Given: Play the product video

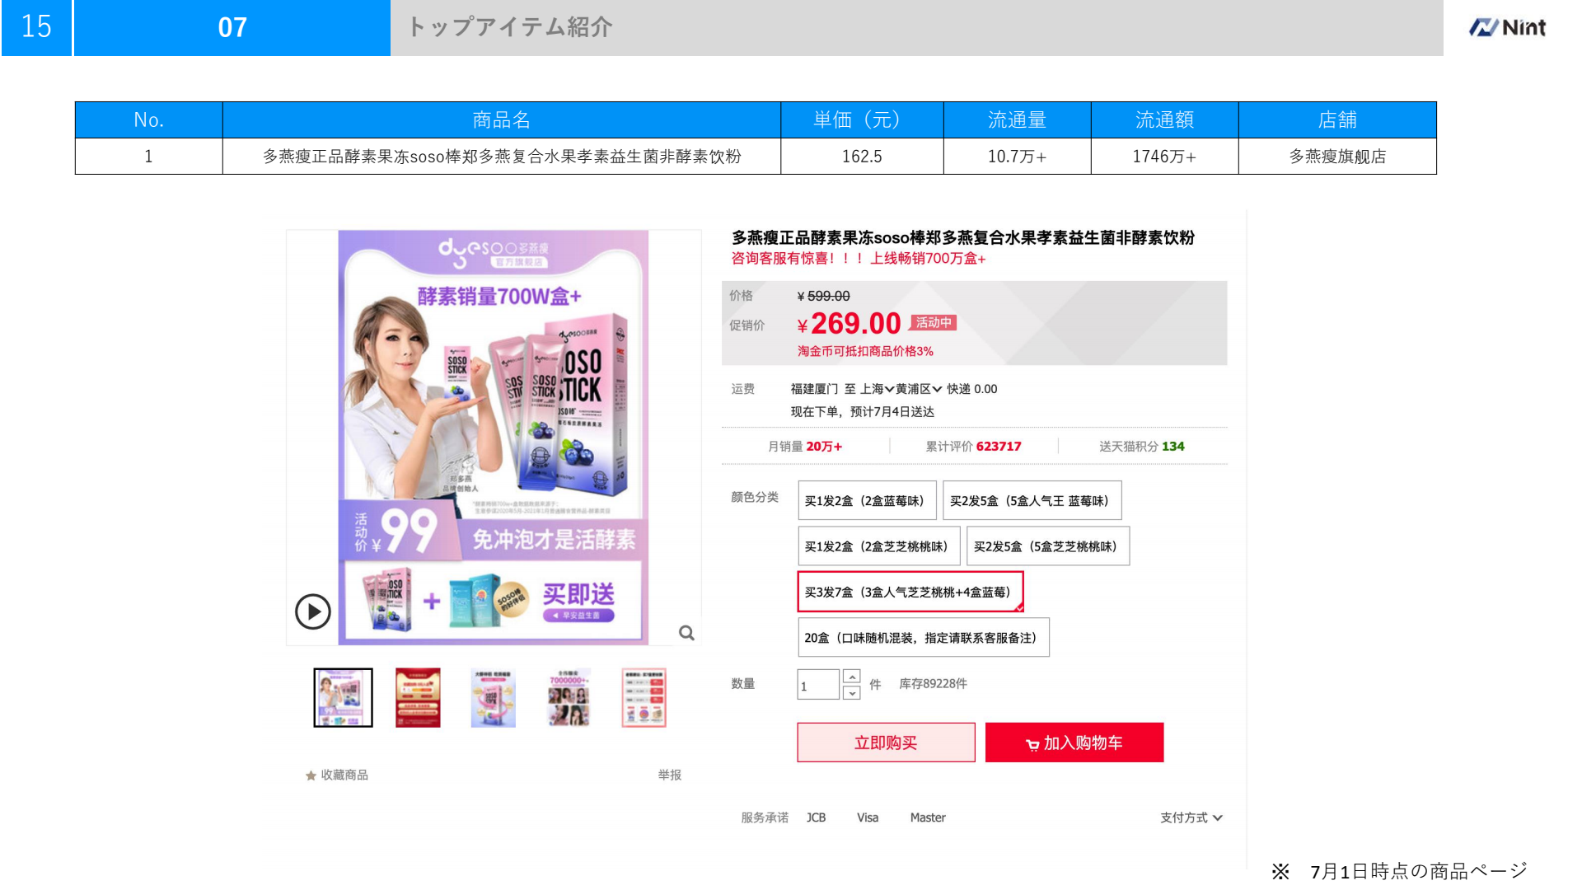Looking at the screenshot, I should point(313,611).
